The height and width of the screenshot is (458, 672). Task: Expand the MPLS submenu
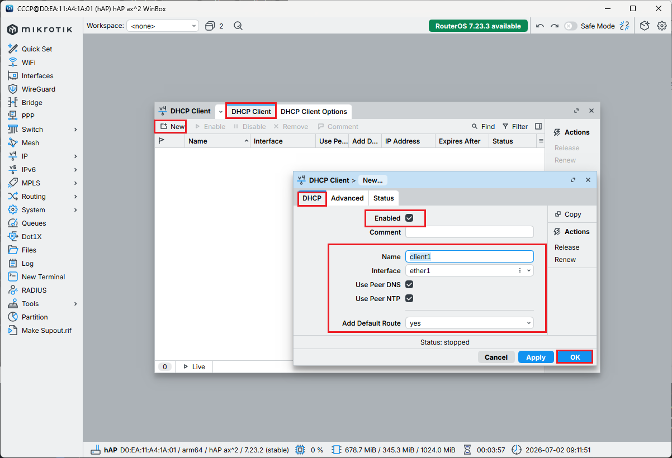(x=75, y=183)
